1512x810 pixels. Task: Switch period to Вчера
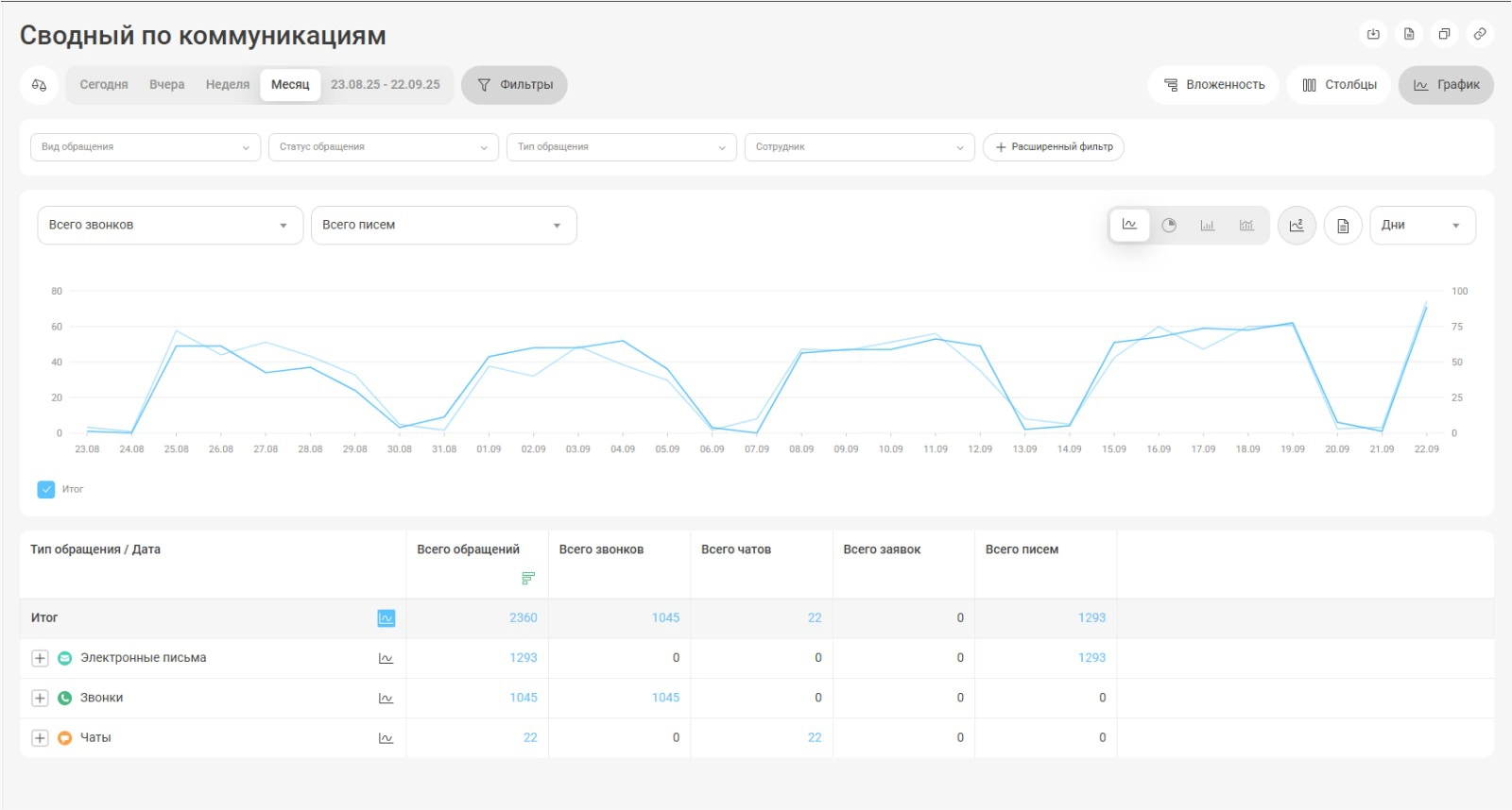[167, 85]
